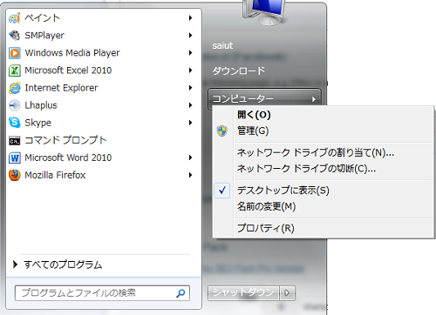The width and height of the screenshot is (436, 315).
Task: Click the Microsoft Excel 2010 label
Action: tap(68, 70)
